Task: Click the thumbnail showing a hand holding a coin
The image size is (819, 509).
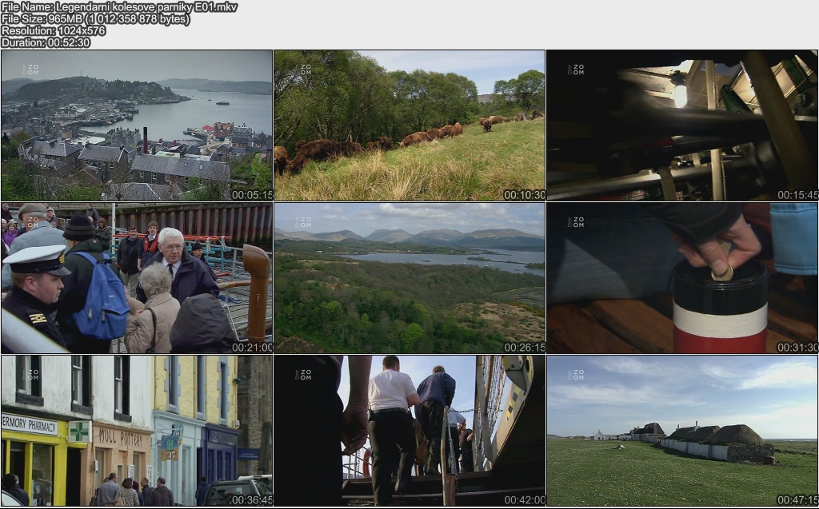Action: click(681, 278)
